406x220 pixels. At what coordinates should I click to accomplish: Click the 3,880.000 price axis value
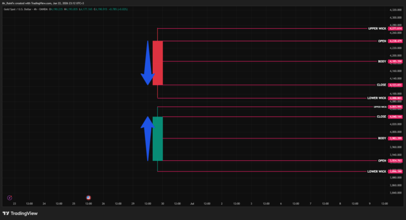click(395, 178)
